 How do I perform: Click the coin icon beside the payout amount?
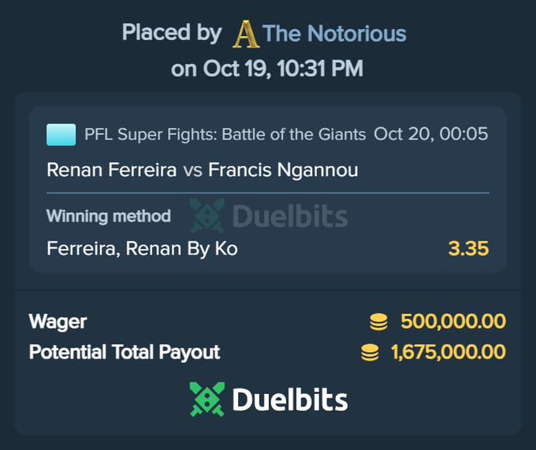pos(370,352)
